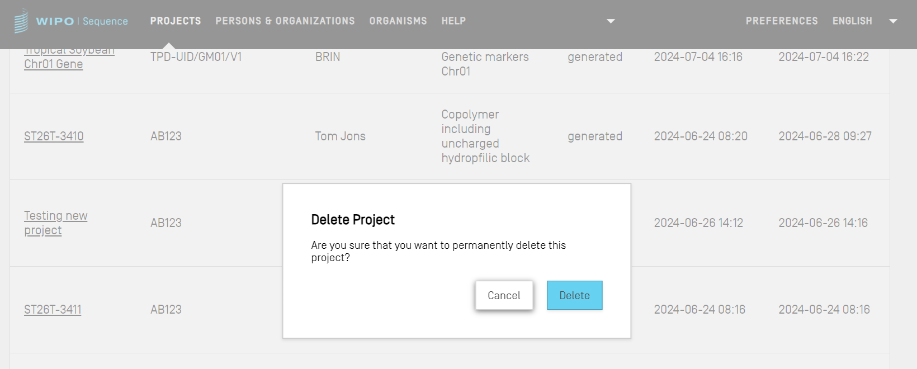Expand the dropdown arrow right of Help
This screenshot has height=369, width=917.
[x=611, y=21]
